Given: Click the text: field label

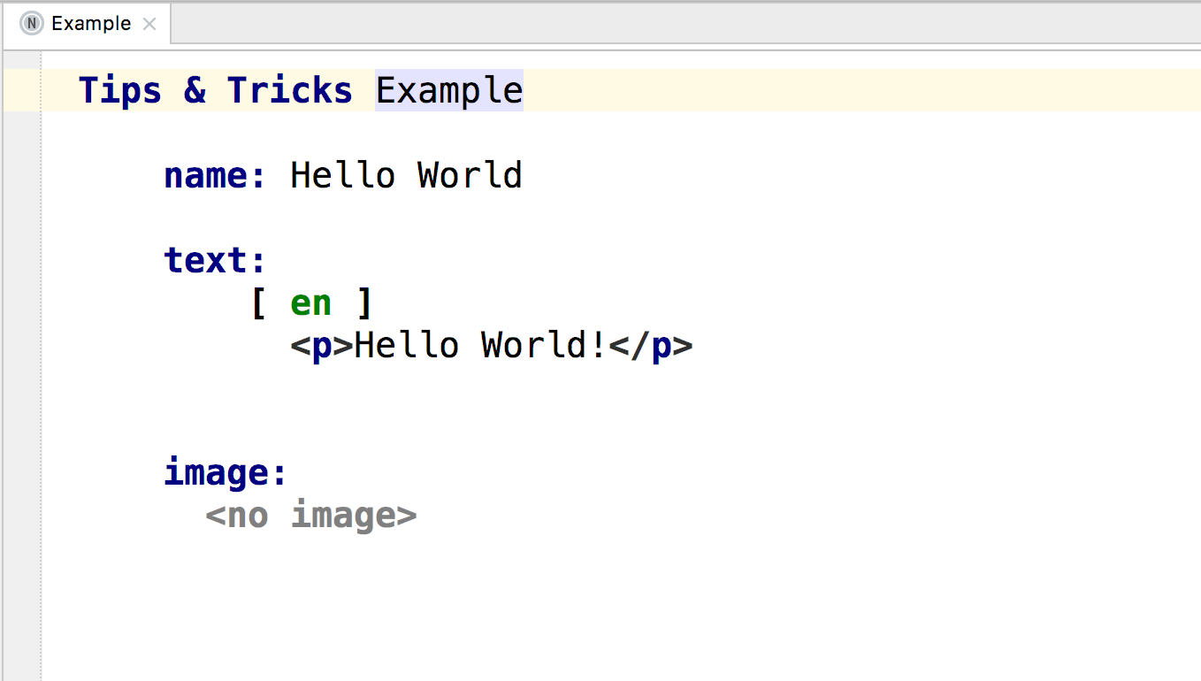Looking at the screenshot, I should (x=212, y=259).
